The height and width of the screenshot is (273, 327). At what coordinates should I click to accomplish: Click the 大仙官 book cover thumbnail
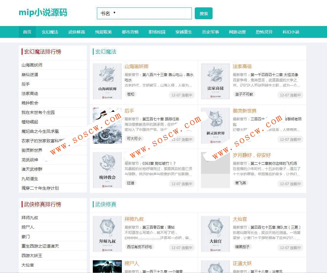coord(216,234)
